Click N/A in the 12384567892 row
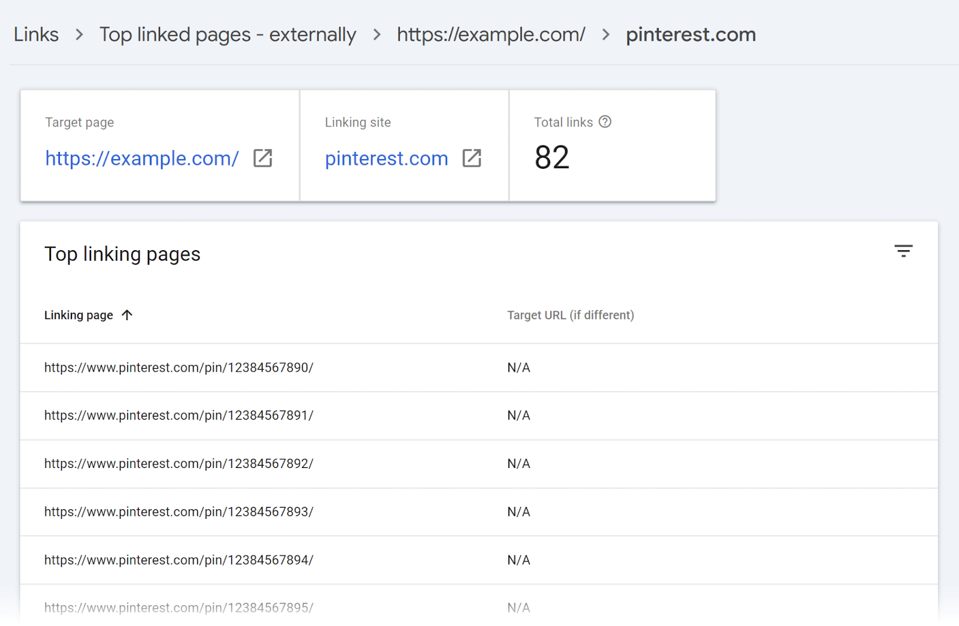 tap(518, 464)
